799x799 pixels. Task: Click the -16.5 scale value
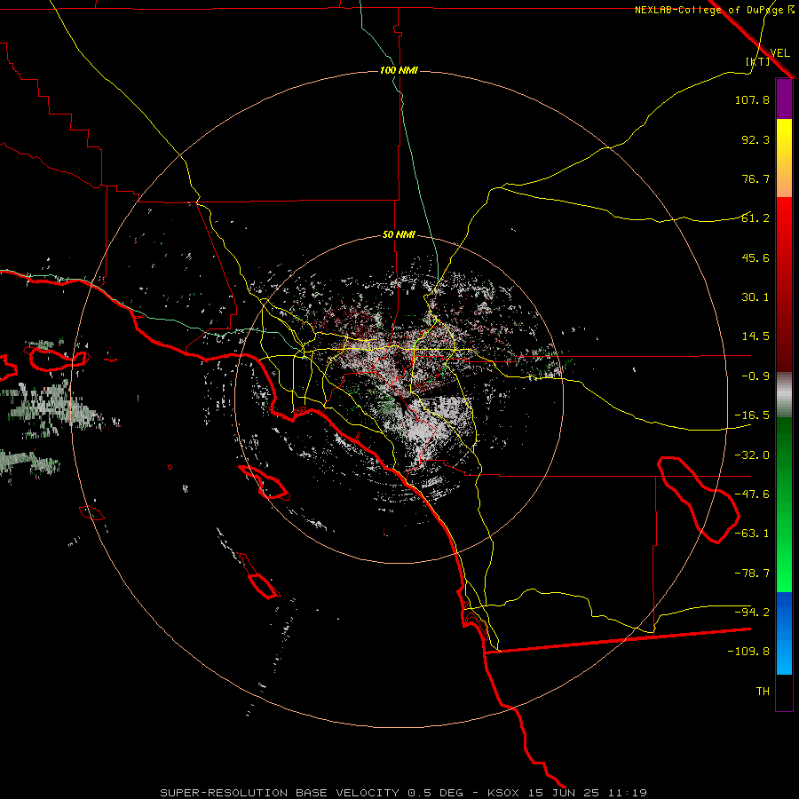coord(752,415)
